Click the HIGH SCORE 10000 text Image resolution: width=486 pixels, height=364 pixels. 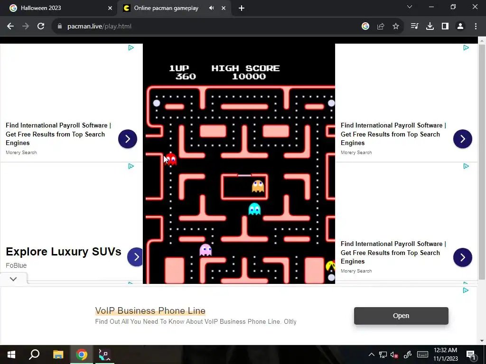point(246,72)
